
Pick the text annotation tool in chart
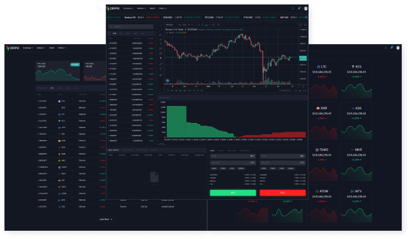pyautogui.click(x=161, y=44)
